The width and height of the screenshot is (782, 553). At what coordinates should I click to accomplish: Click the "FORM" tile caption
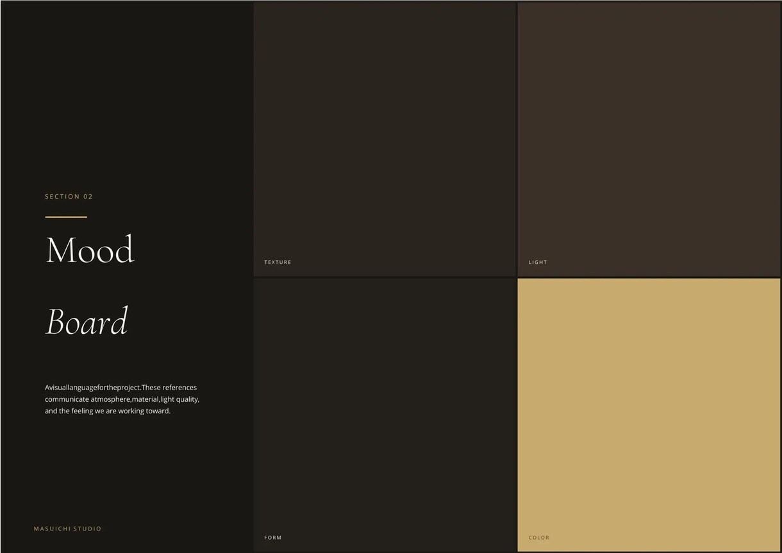pos(273,538)
